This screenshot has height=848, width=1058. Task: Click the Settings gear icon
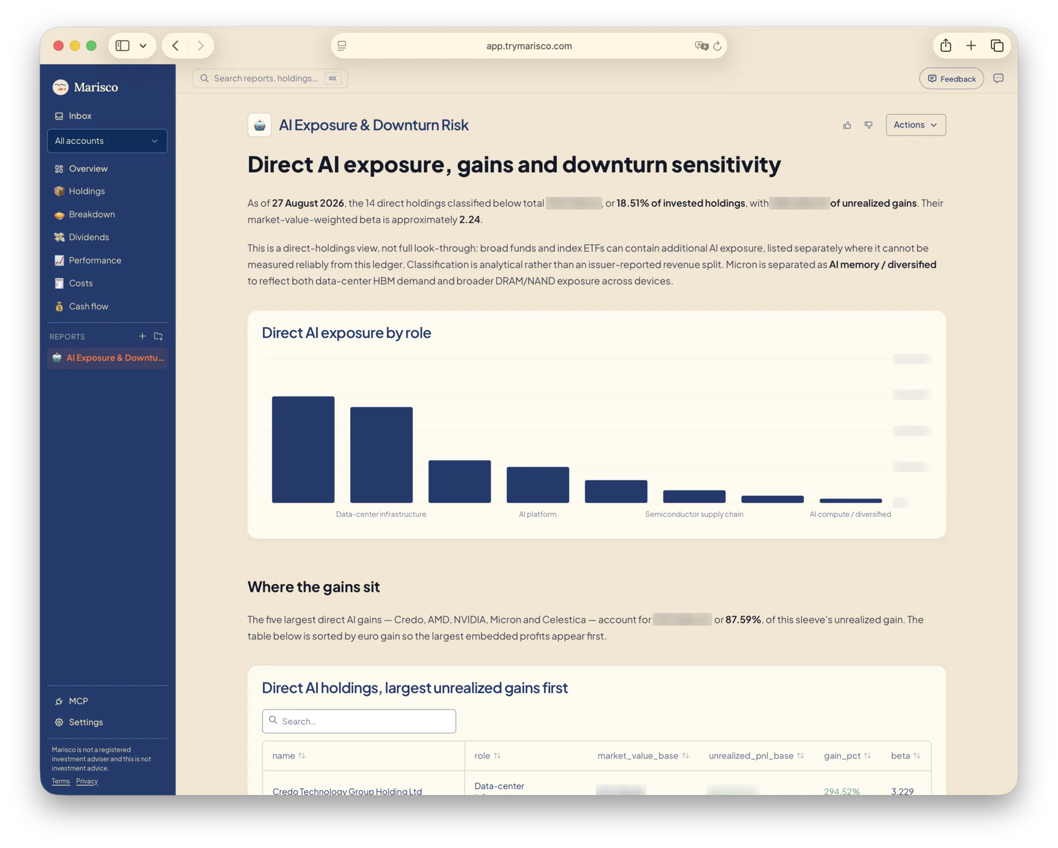(x=59, y=722)
